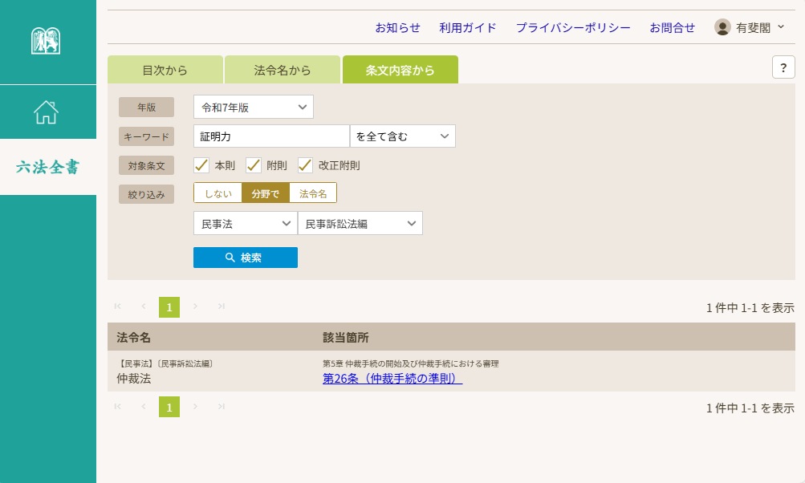Select the 分野で filter option
Screen dimensions: 805x483
266,193
